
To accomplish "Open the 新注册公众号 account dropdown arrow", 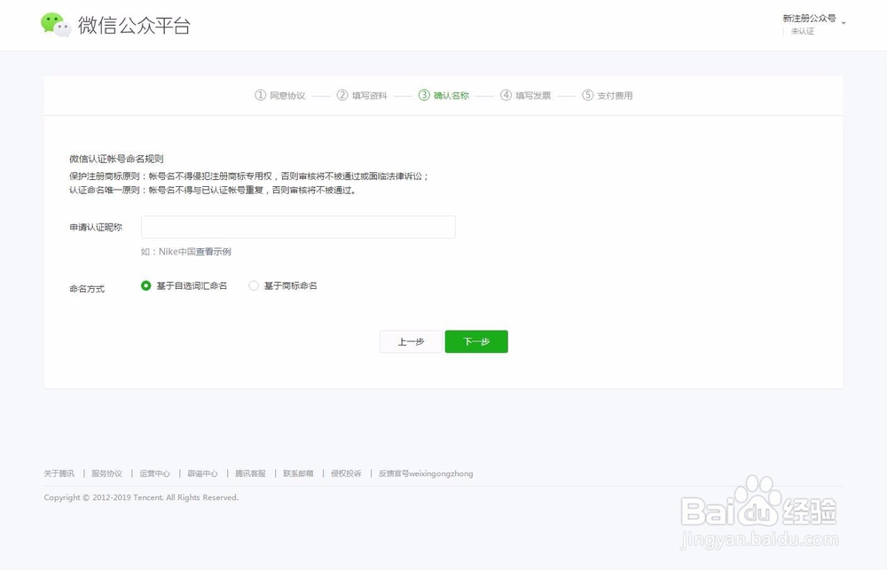I will 844,23.
